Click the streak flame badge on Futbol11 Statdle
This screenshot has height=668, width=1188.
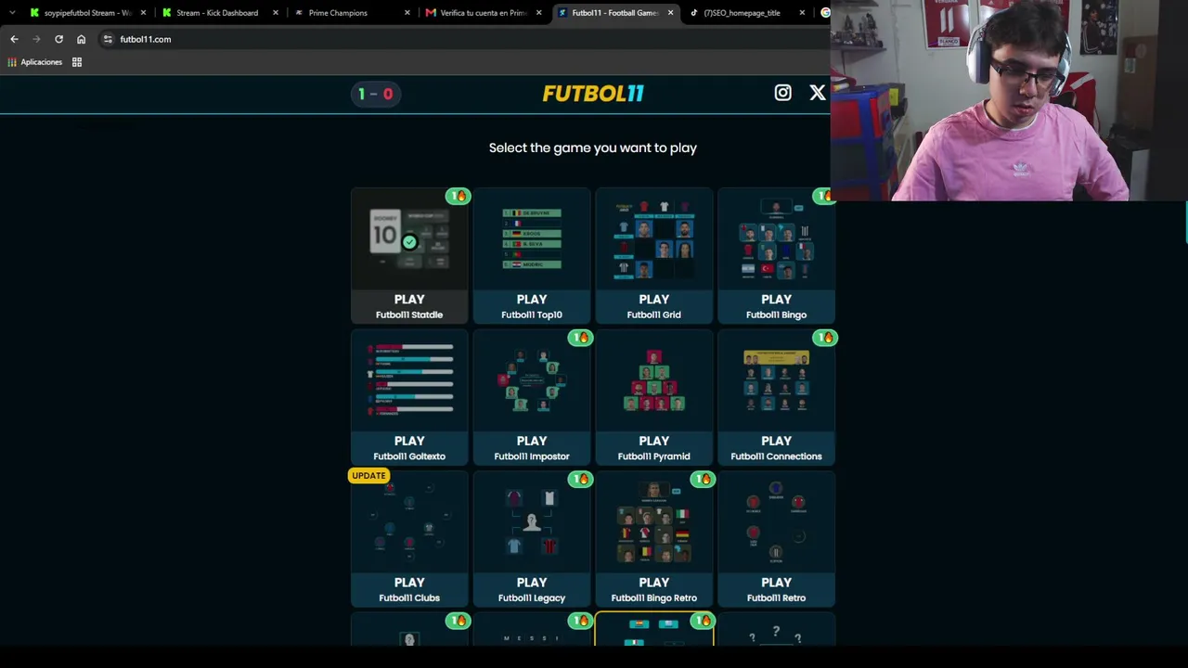click(458, 196)
